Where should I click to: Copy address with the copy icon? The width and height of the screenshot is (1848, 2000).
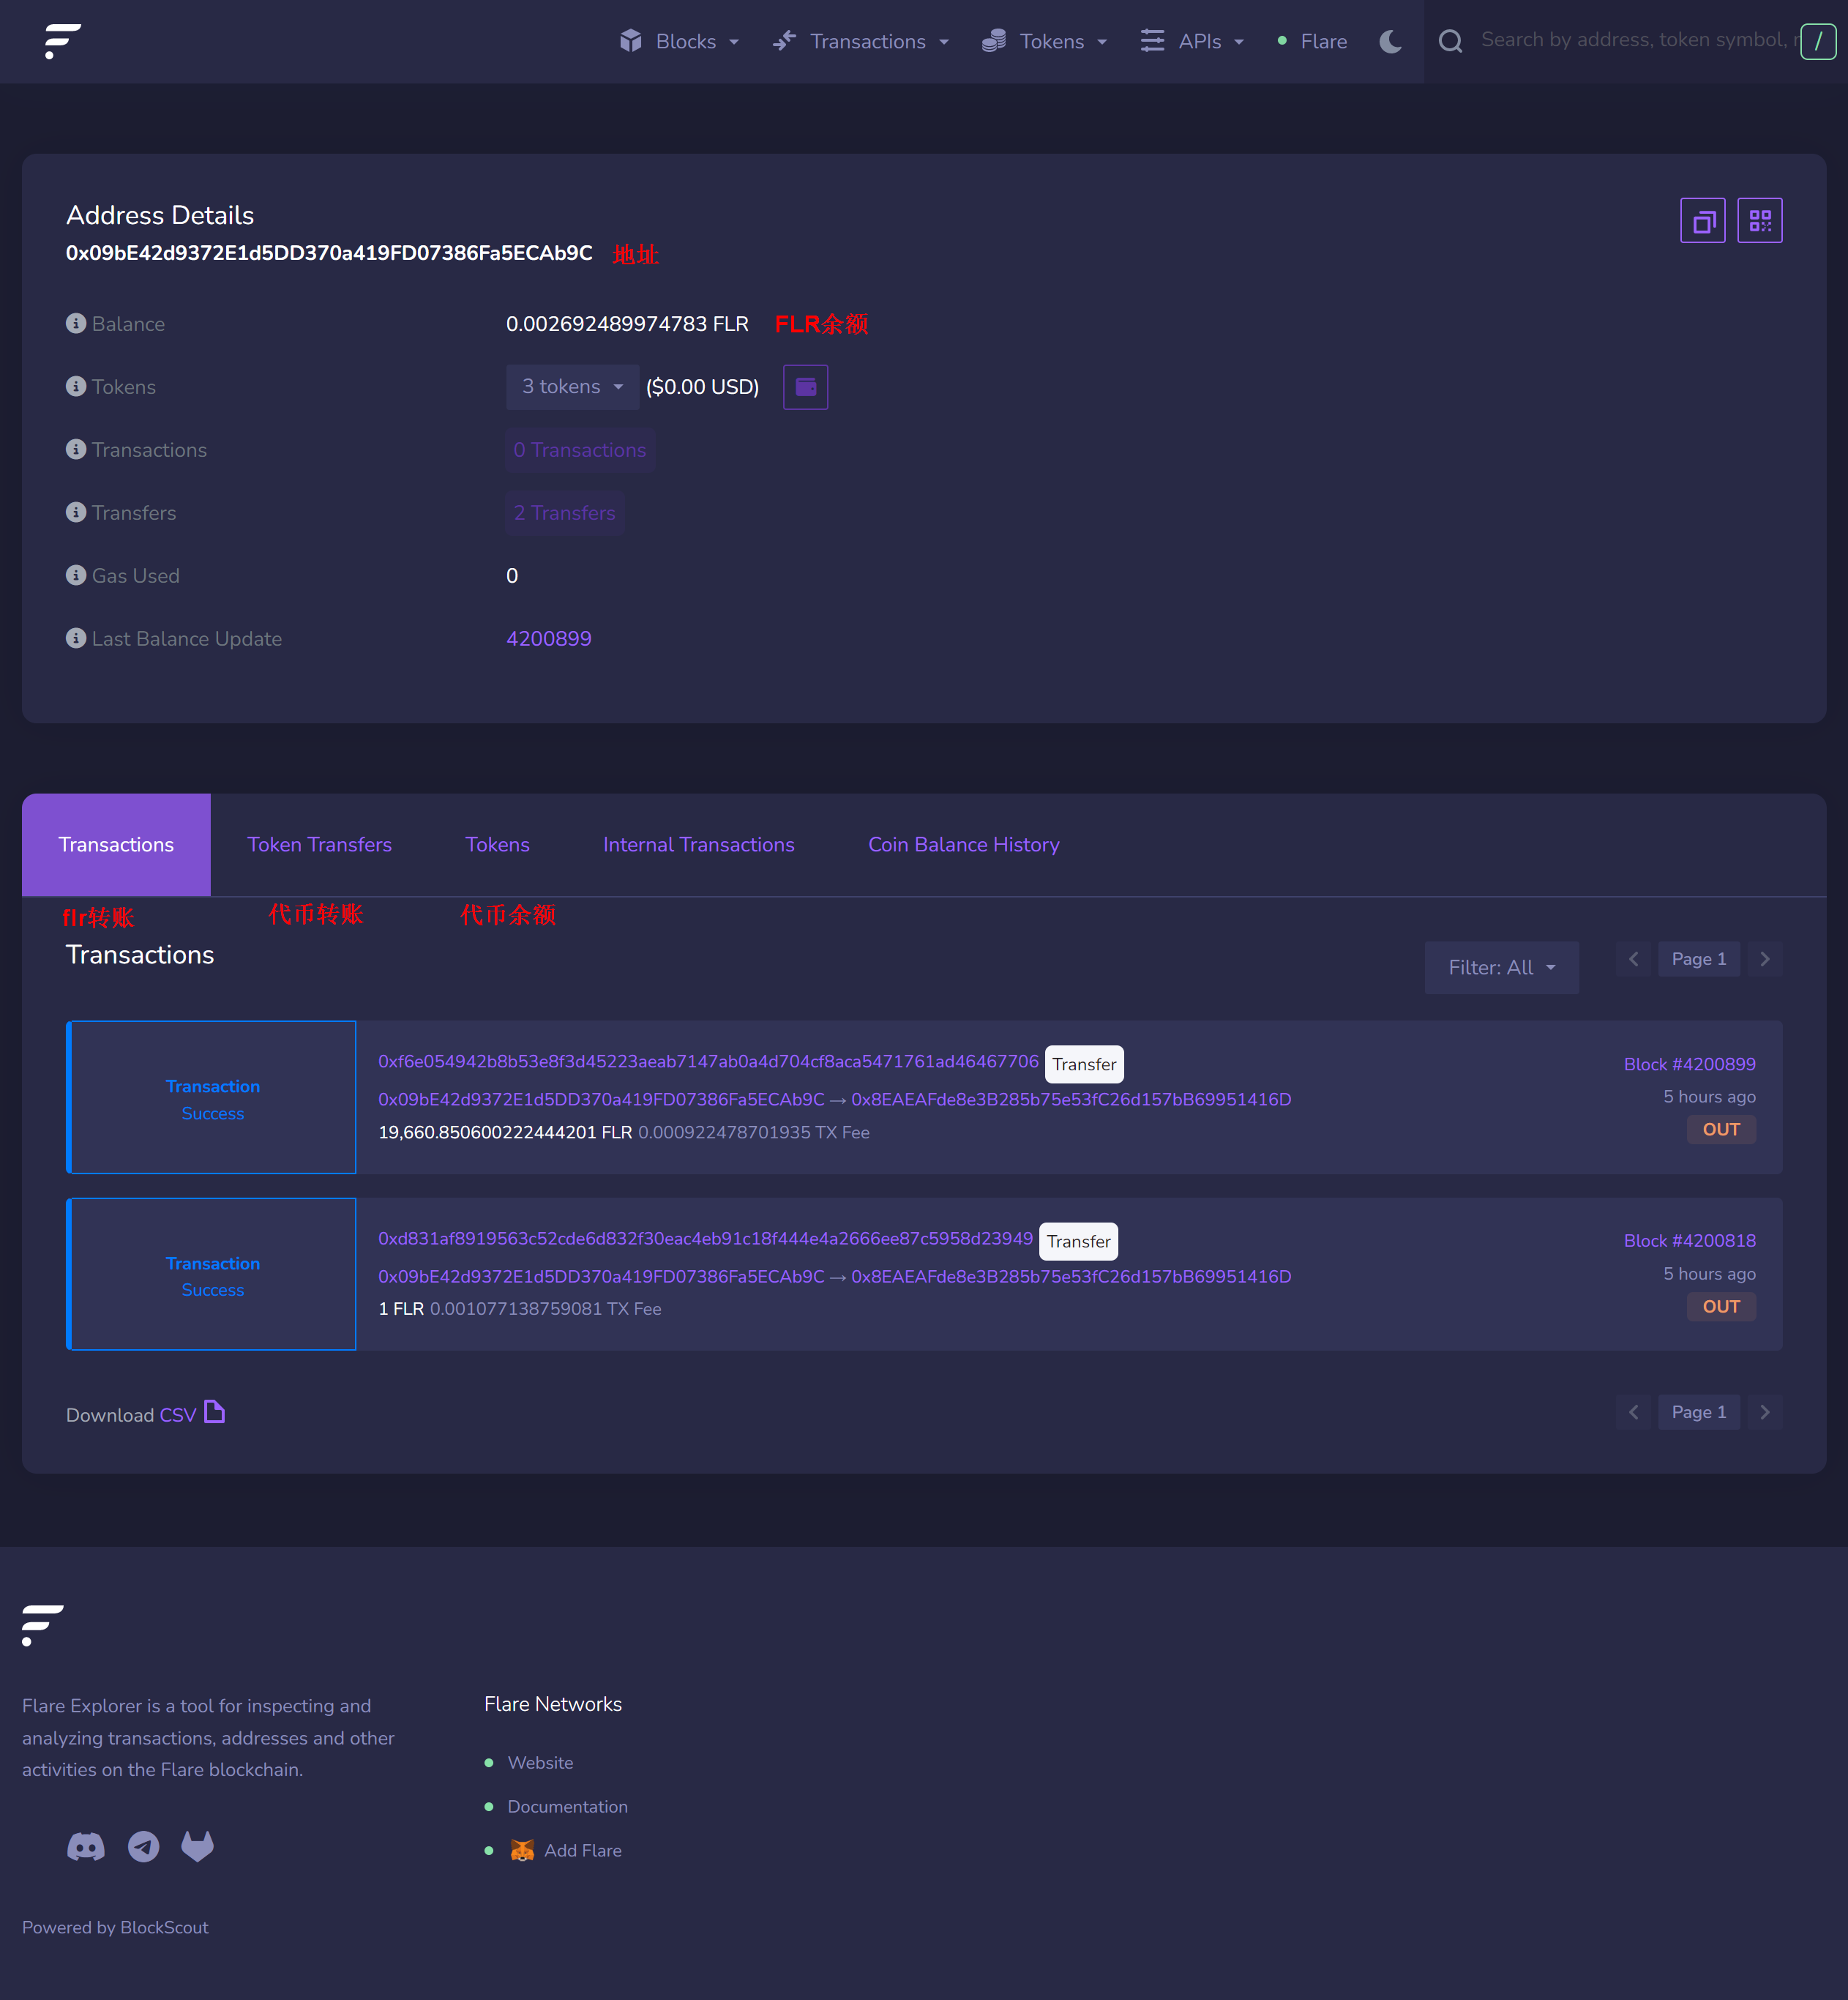[x=1702, y=220]
